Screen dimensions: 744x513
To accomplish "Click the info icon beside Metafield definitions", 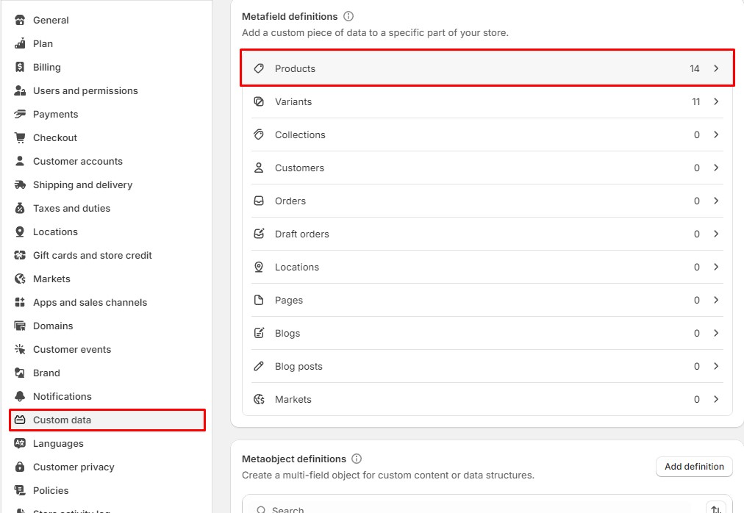I will [348, 16].
